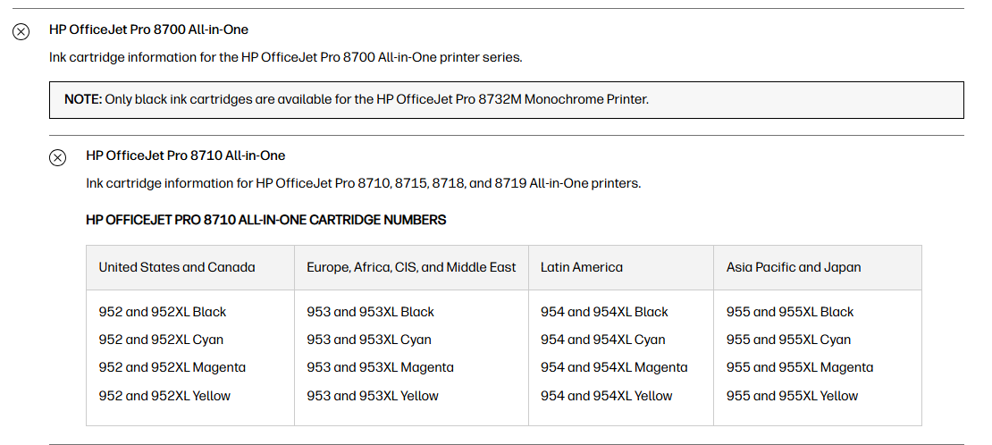Click the 8700 printer series description text

[285, 57]
